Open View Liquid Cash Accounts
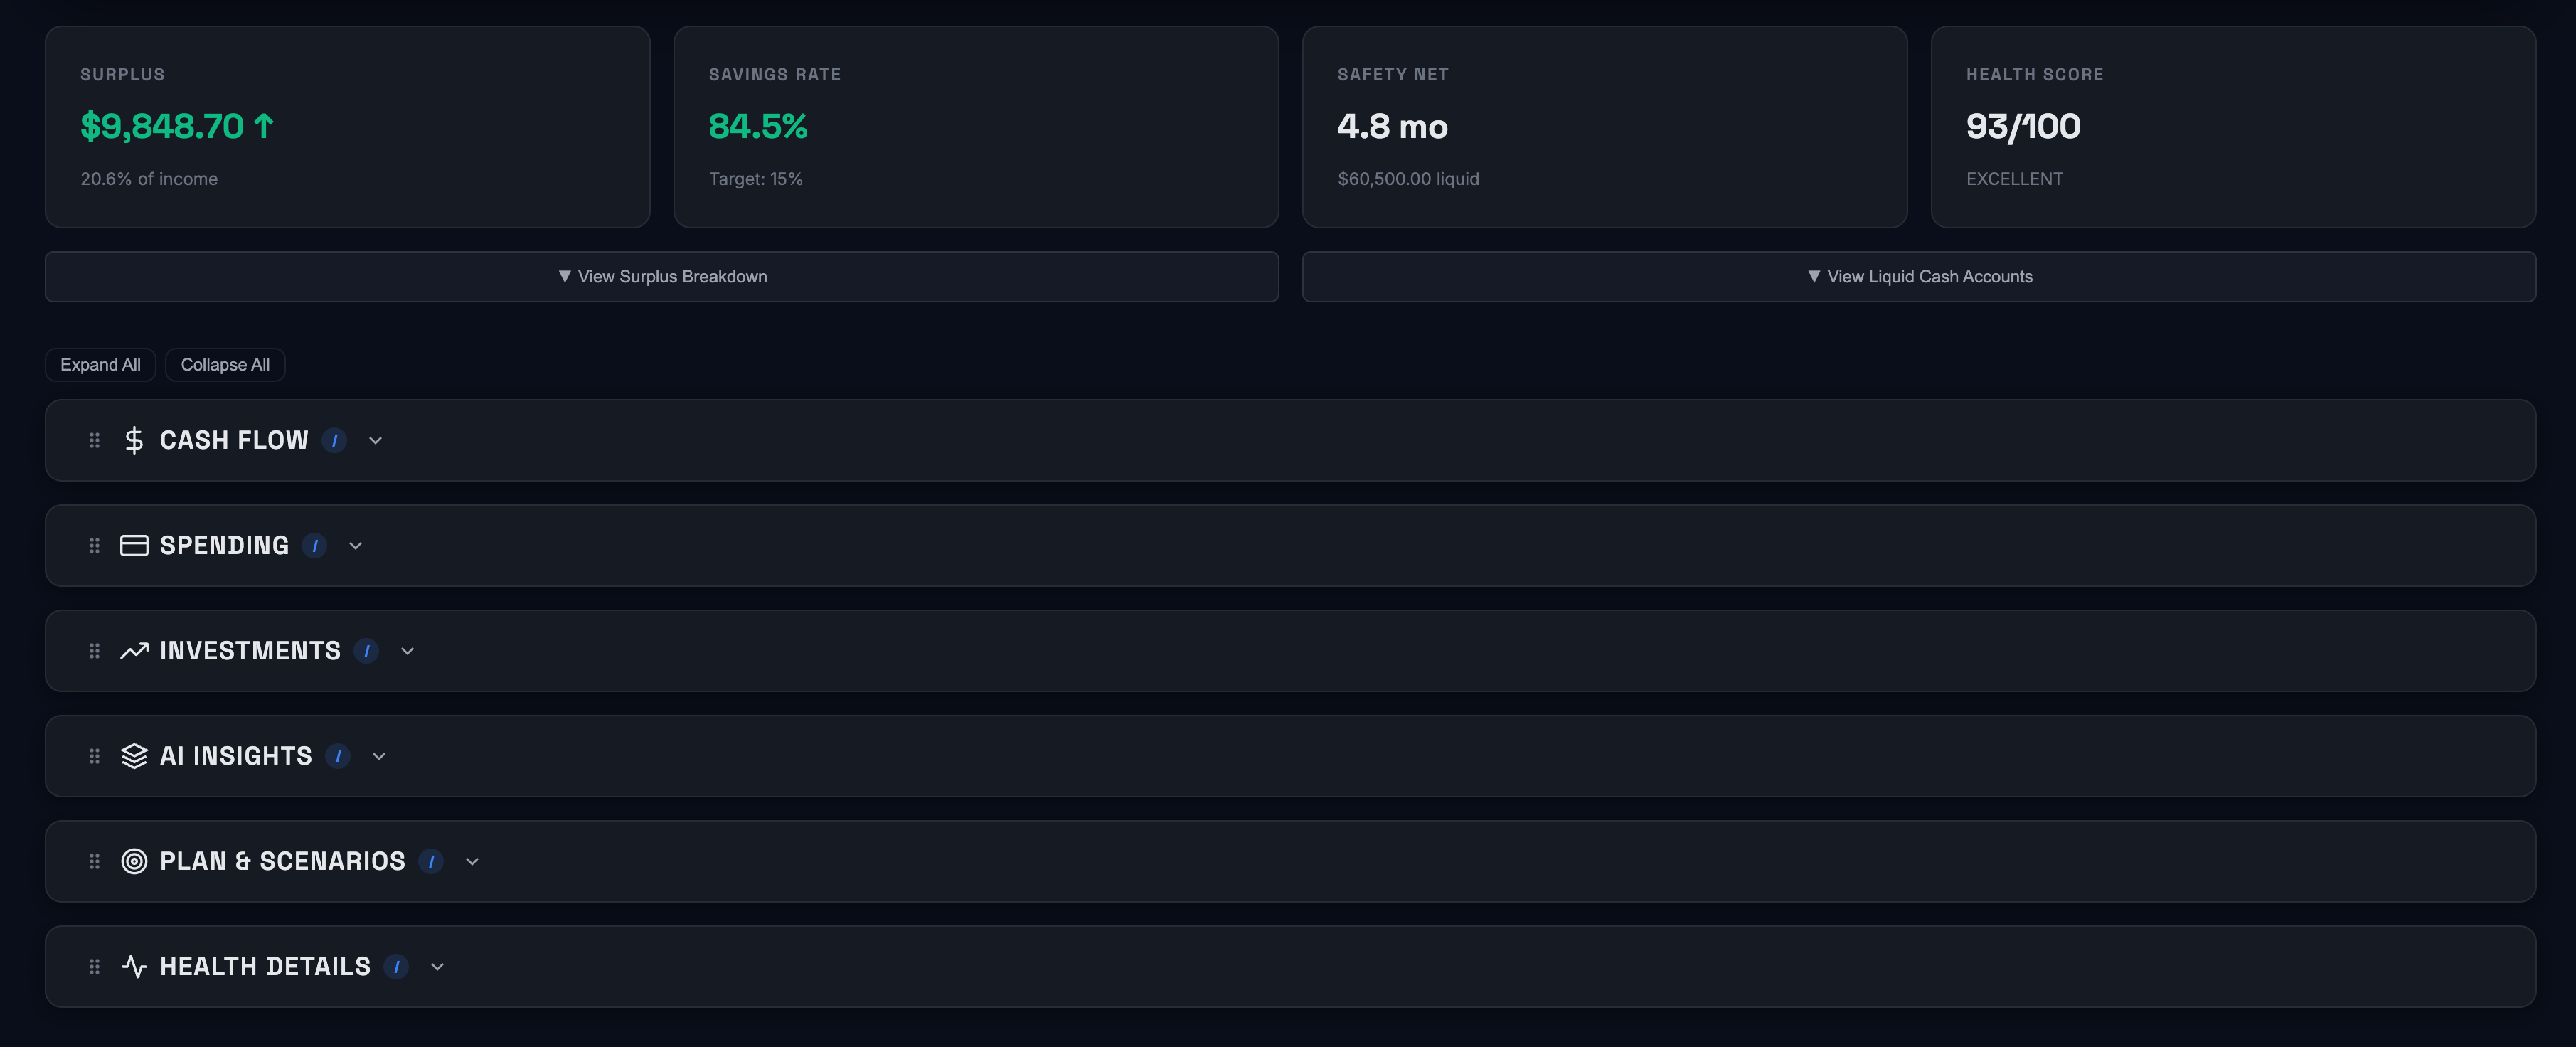 click(1919, 276)
